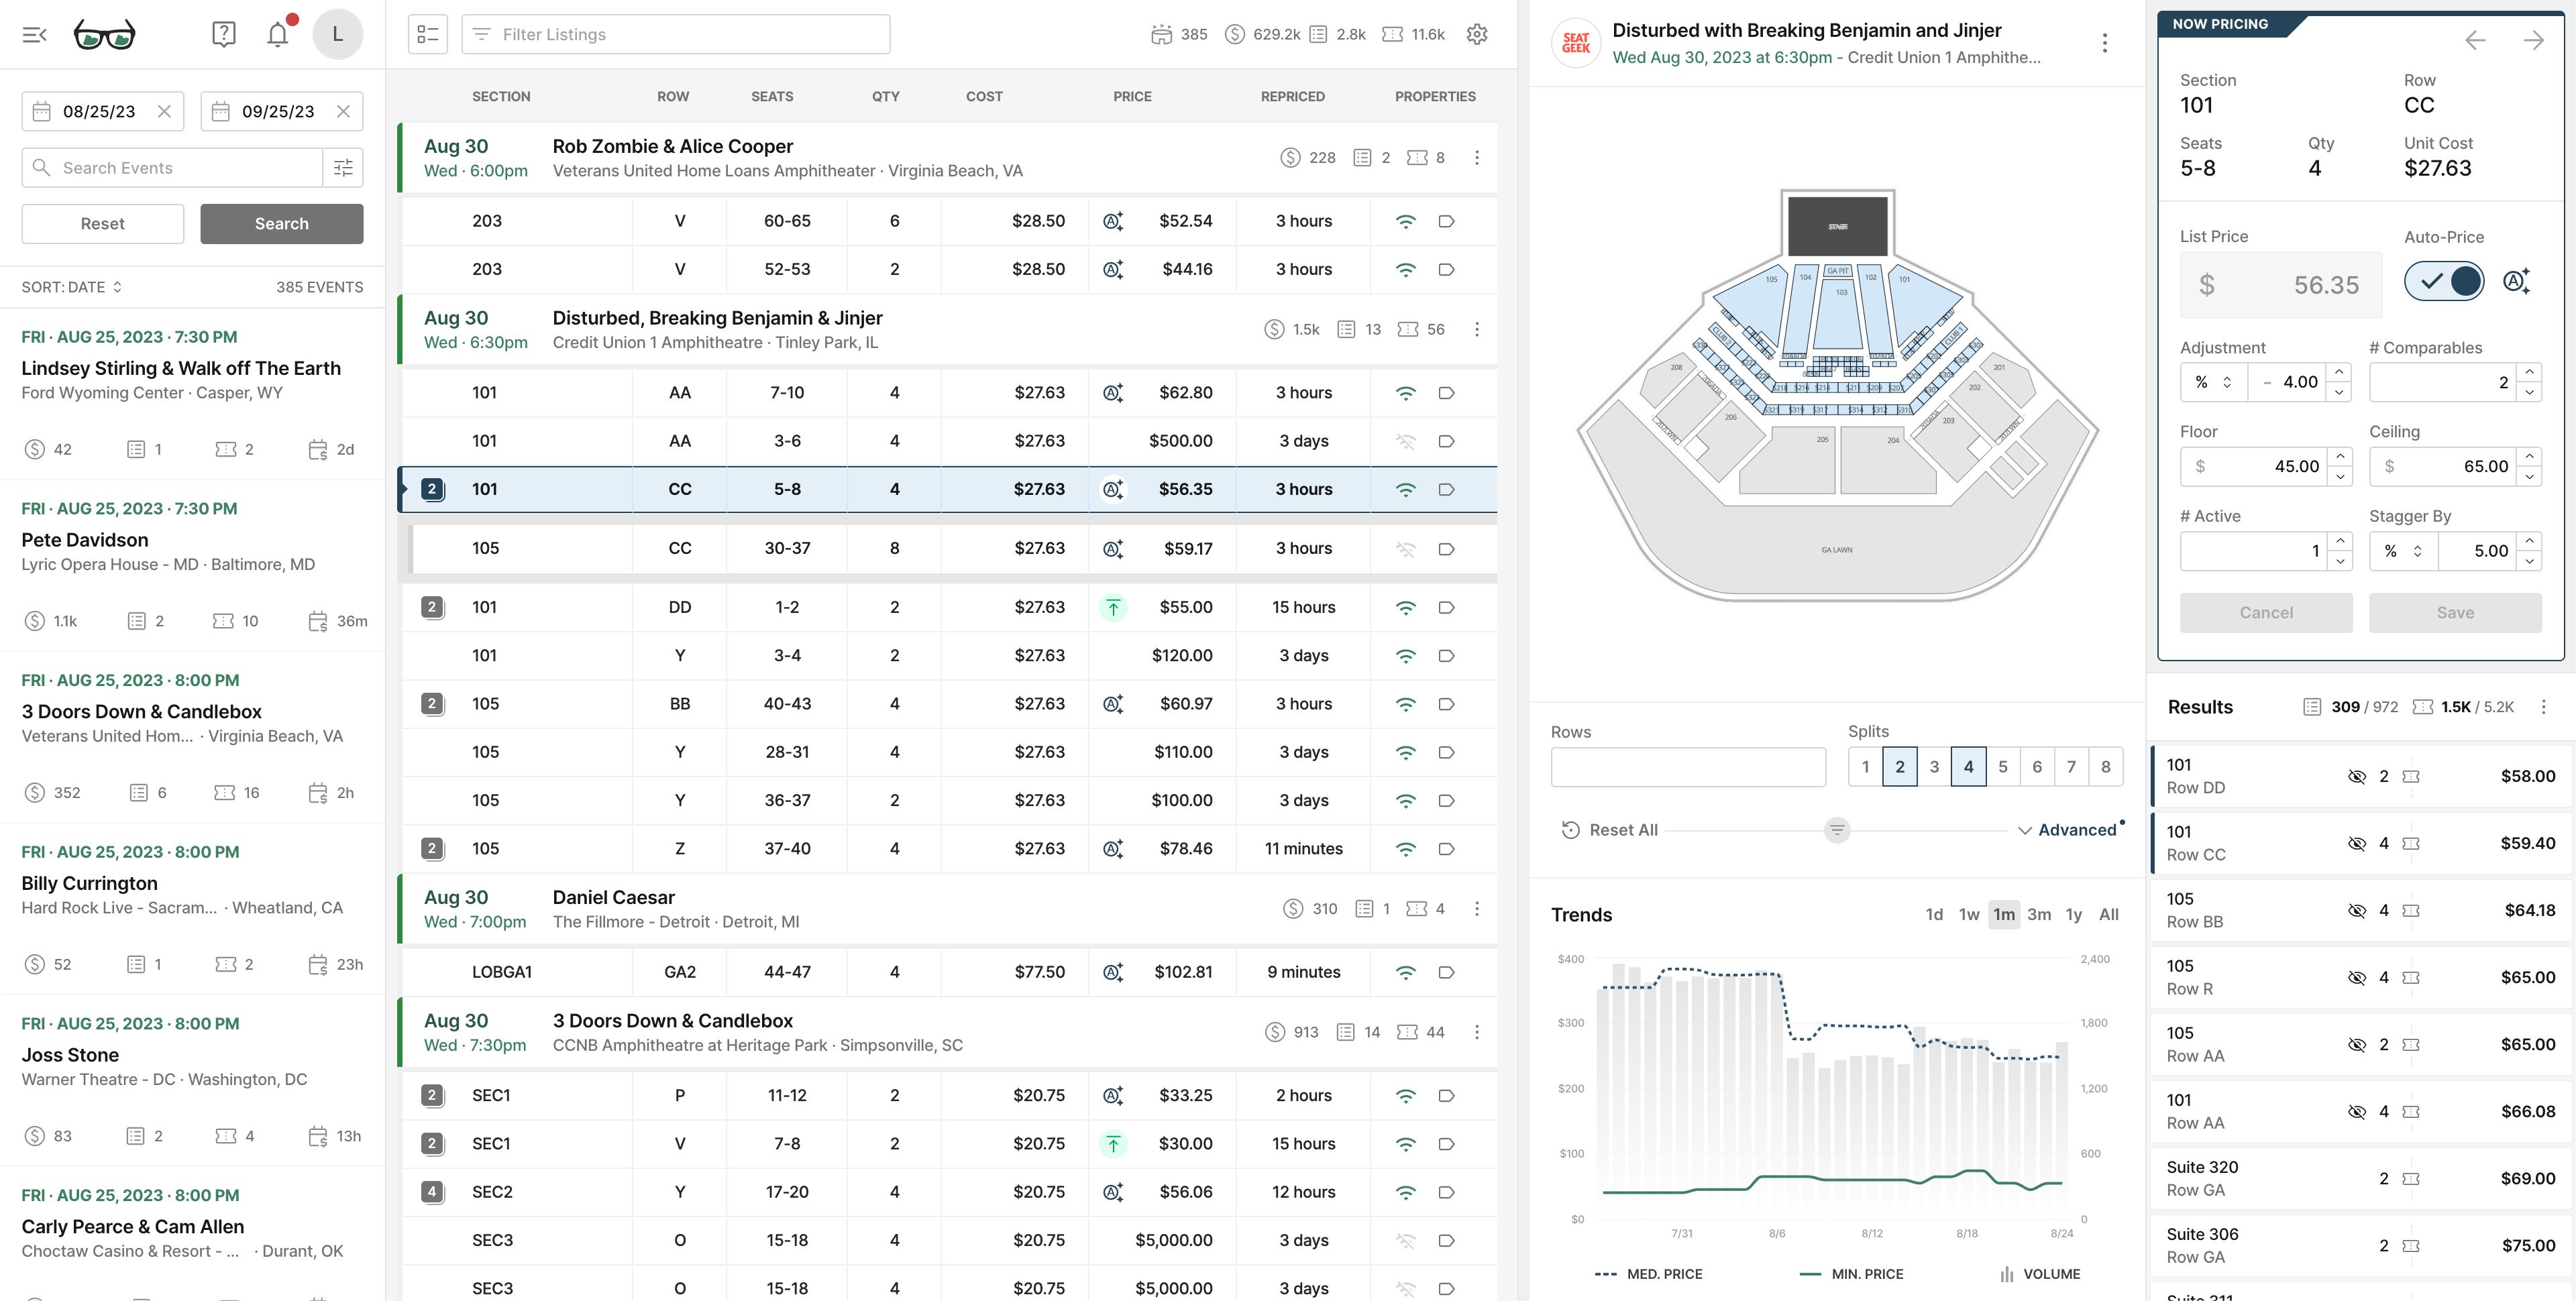The width and height of the screenshot is (2576, 1301).
Task: Click the app glasses logo
Action: (x=105, y=35)
